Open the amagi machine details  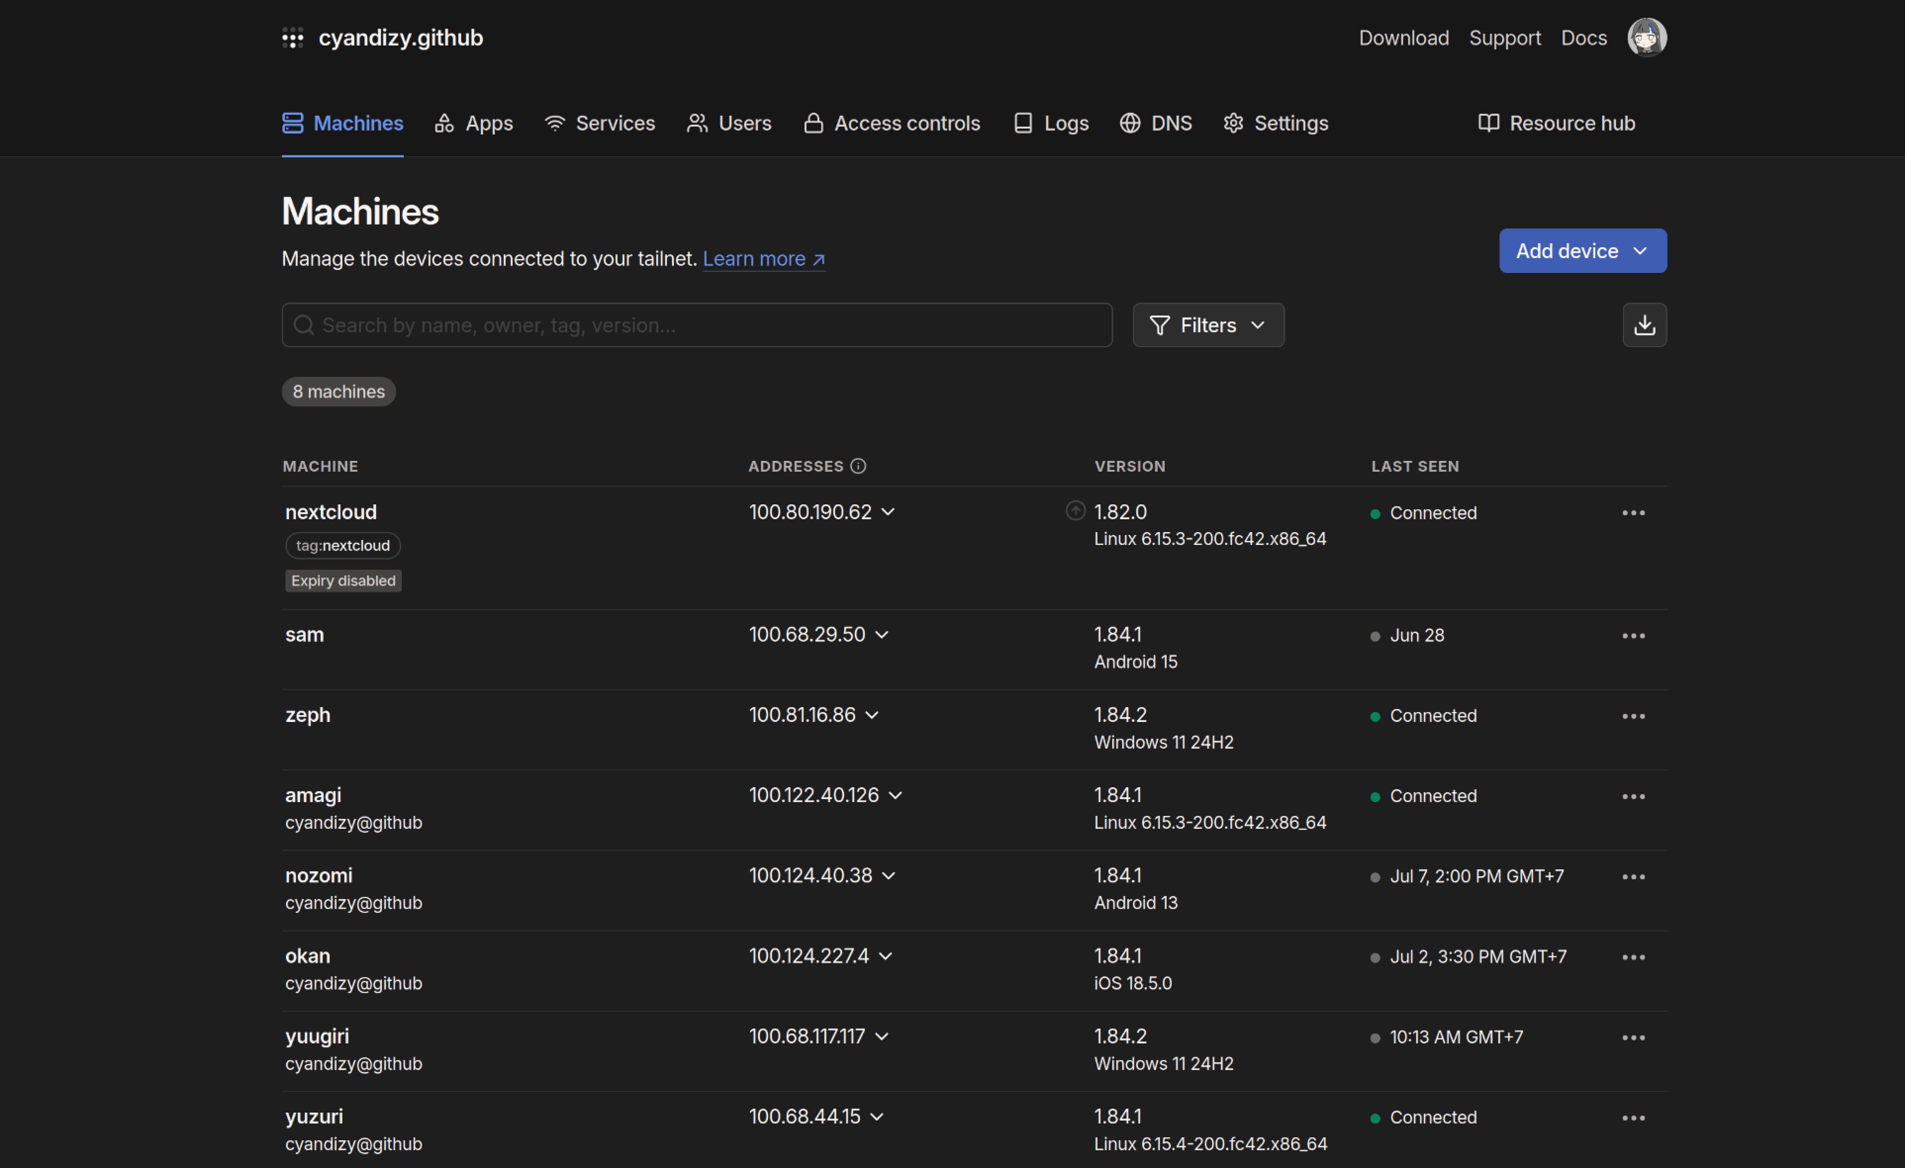tap(313, 796)
